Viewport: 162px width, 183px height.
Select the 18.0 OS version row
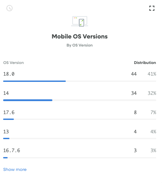pos(80,77)
